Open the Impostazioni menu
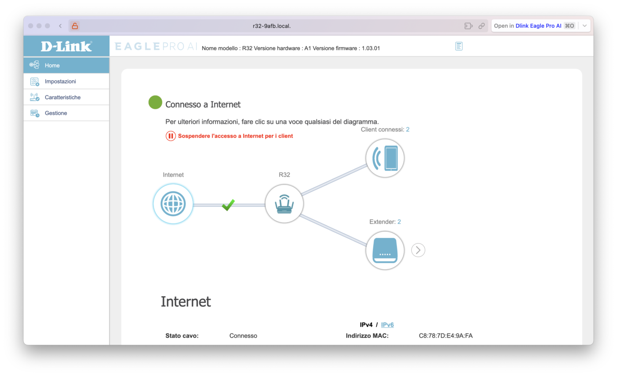Image resolution: width=617 pixels, height=376 pixels. pos(66,82)
